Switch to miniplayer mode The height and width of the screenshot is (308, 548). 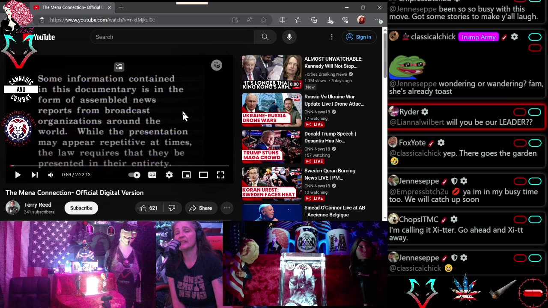click(x=186, y=175)
